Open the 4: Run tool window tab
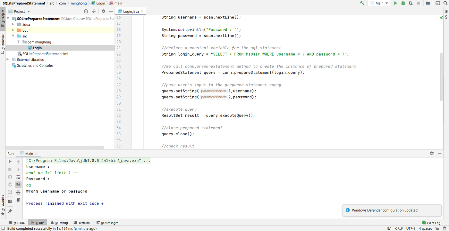Screen dimensions: 449x231 tap(38, 223)
